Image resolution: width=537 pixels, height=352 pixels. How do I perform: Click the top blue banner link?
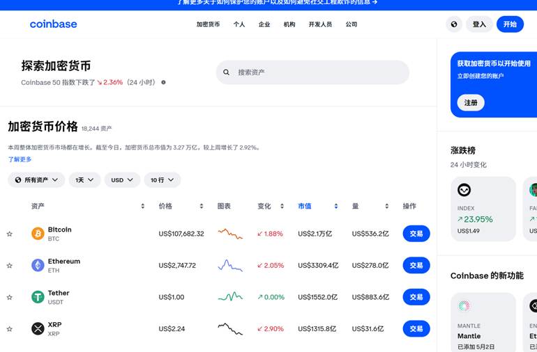[x=277, y=2]
